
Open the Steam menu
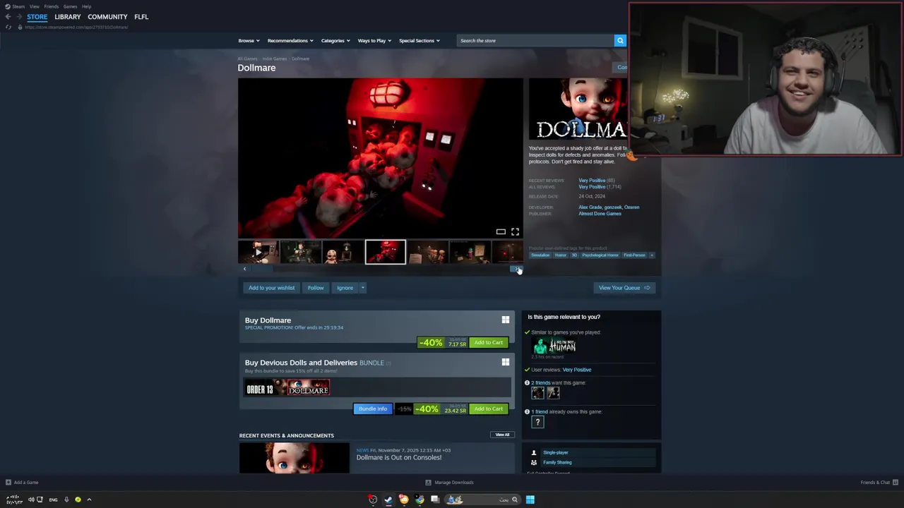tap(15, 6)
